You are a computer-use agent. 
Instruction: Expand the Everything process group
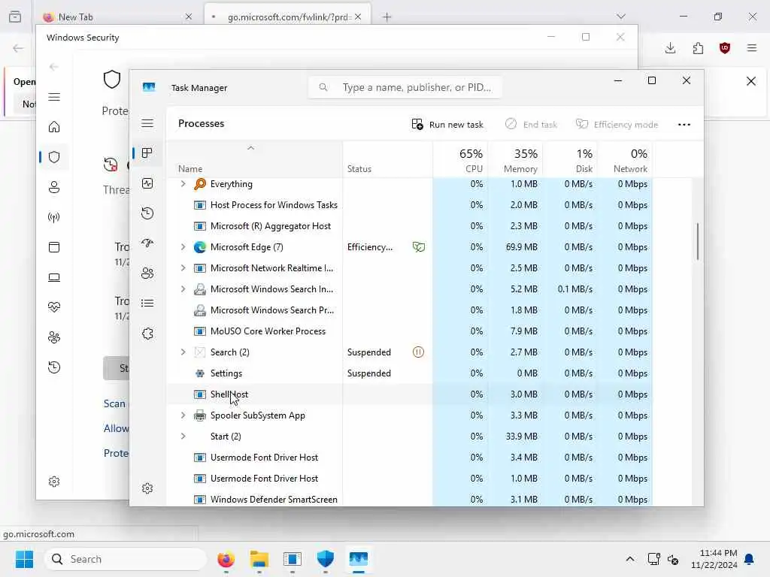[183, 184]
